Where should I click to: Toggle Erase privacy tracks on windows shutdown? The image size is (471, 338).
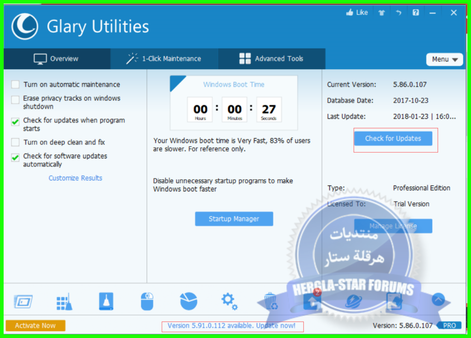point(15,100)
